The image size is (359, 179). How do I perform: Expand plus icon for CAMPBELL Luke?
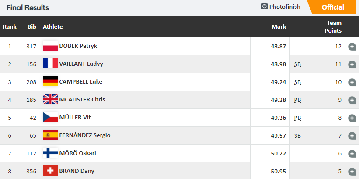[x=352, y=82]
